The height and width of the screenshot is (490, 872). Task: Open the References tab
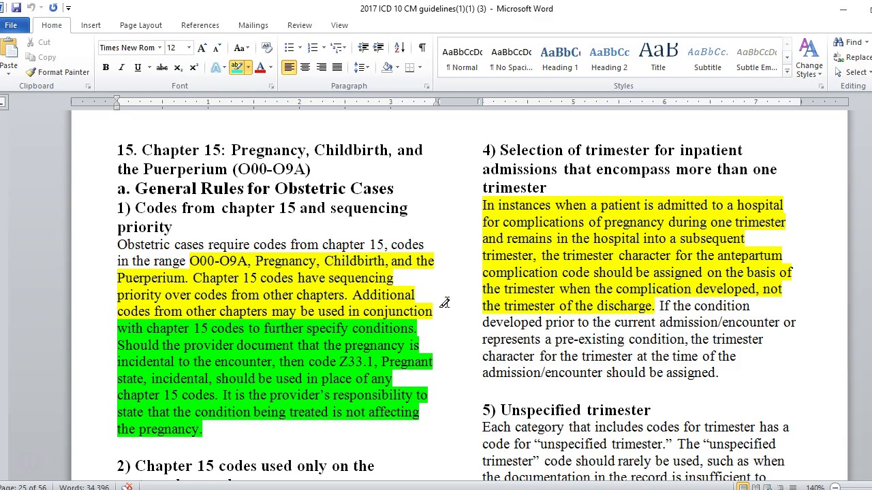coord(200,25)
